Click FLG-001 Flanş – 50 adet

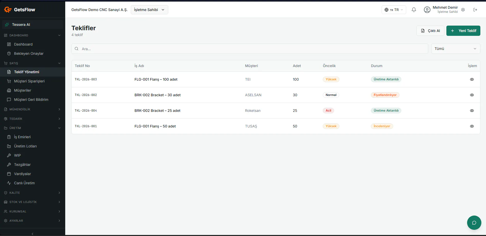click(155, 126)
